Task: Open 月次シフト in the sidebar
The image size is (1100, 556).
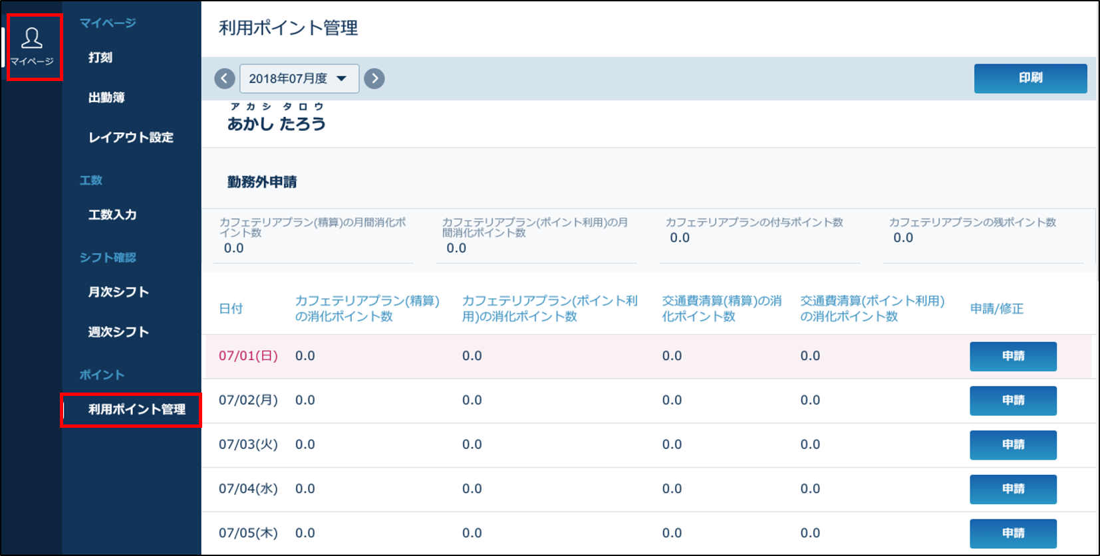Action: pyautogui.click(x=118, y=292)
